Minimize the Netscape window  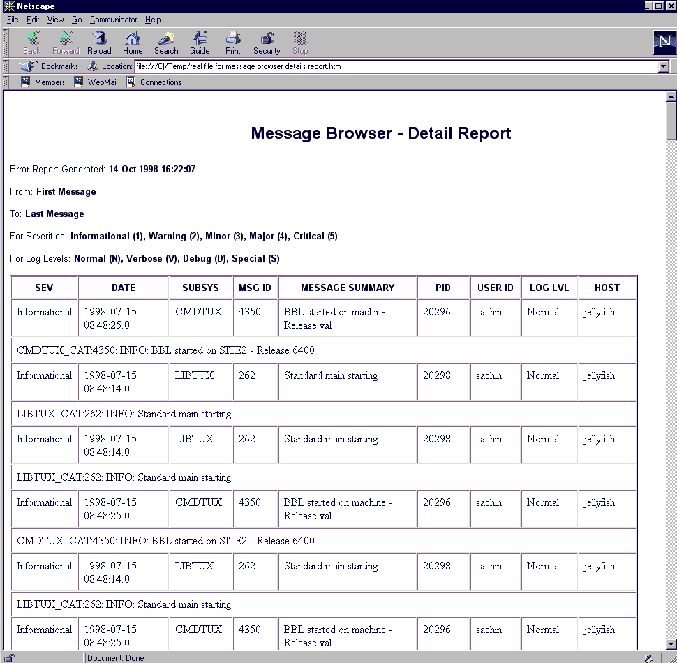pos(648,6)
